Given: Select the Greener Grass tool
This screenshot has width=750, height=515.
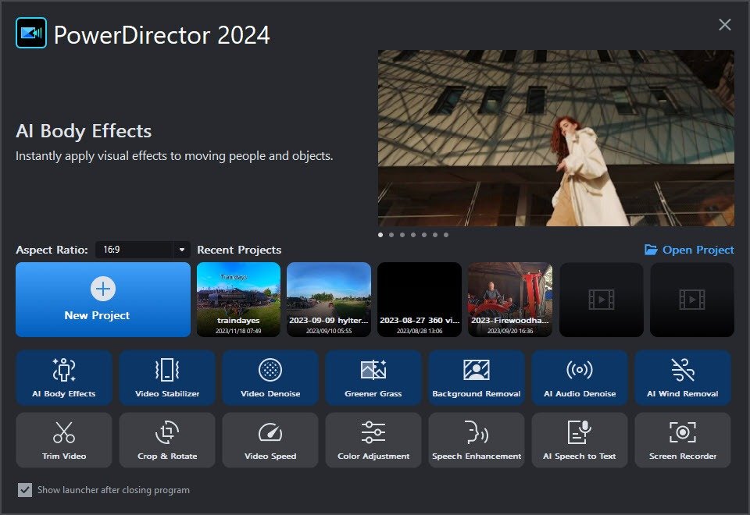Looking at the screenshot, I should click(373, 378).
